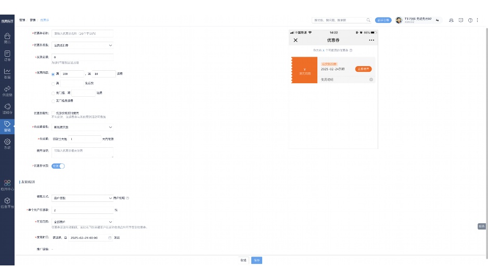Focus the total issue quantity field showing 0
The height and width of the screenshot is (280, 488).
(82, 57)
